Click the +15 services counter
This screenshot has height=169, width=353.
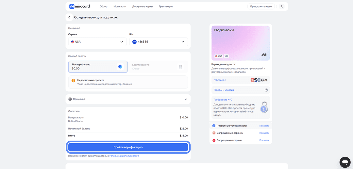point(266,80)
